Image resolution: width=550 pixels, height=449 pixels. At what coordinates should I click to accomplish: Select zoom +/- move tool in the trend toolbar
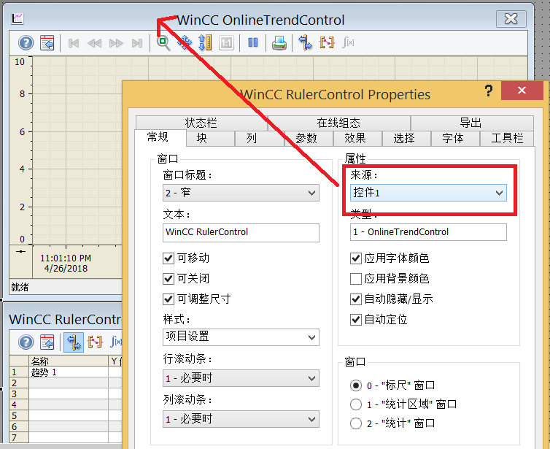[x=185, y=43]
